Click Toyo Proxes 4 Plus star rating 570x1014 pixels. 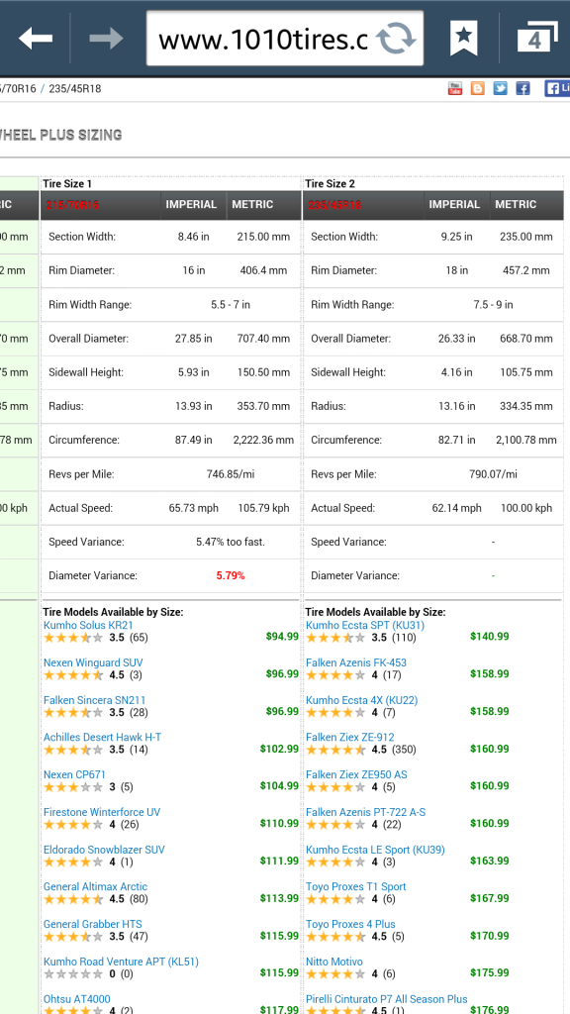click(335, 937)
